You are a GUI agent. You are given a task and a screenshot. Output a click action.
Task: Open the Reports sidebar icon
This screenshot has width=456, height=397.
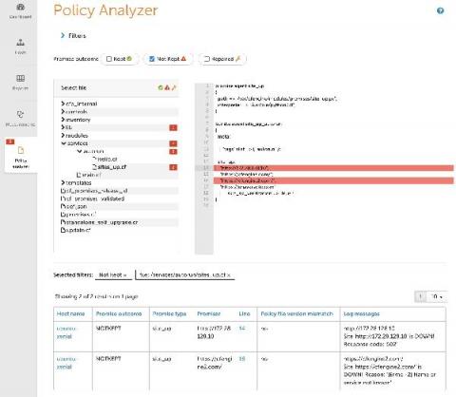[x=20, y=82]
